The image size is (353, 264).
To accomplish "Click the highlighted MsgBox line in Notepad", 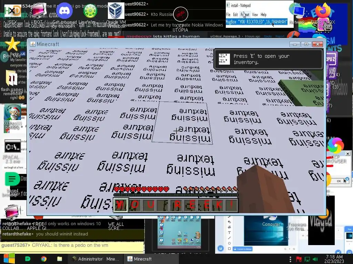I will (256, 22).
